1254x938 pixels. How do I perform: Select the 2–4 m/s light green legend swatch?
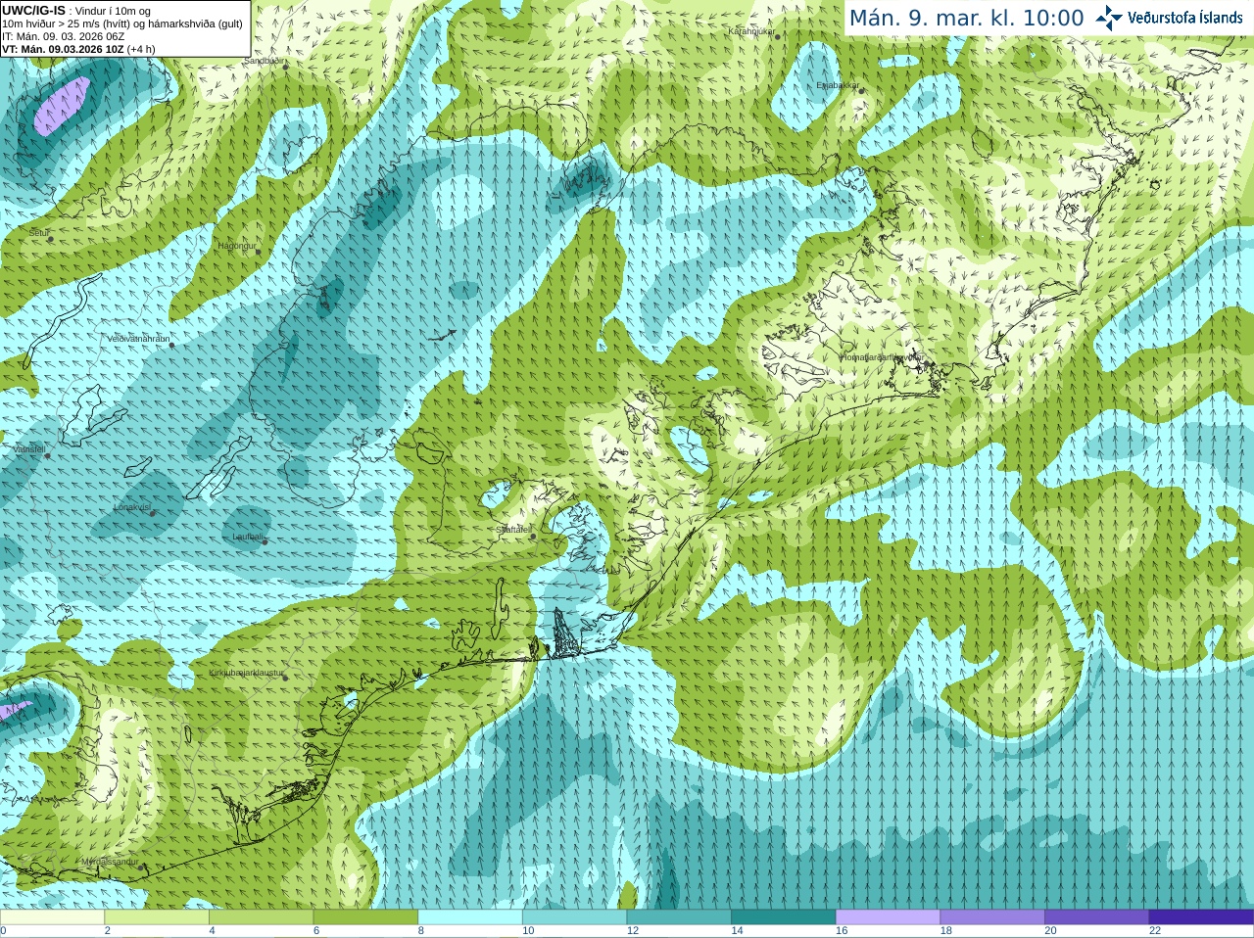[157, 917]
